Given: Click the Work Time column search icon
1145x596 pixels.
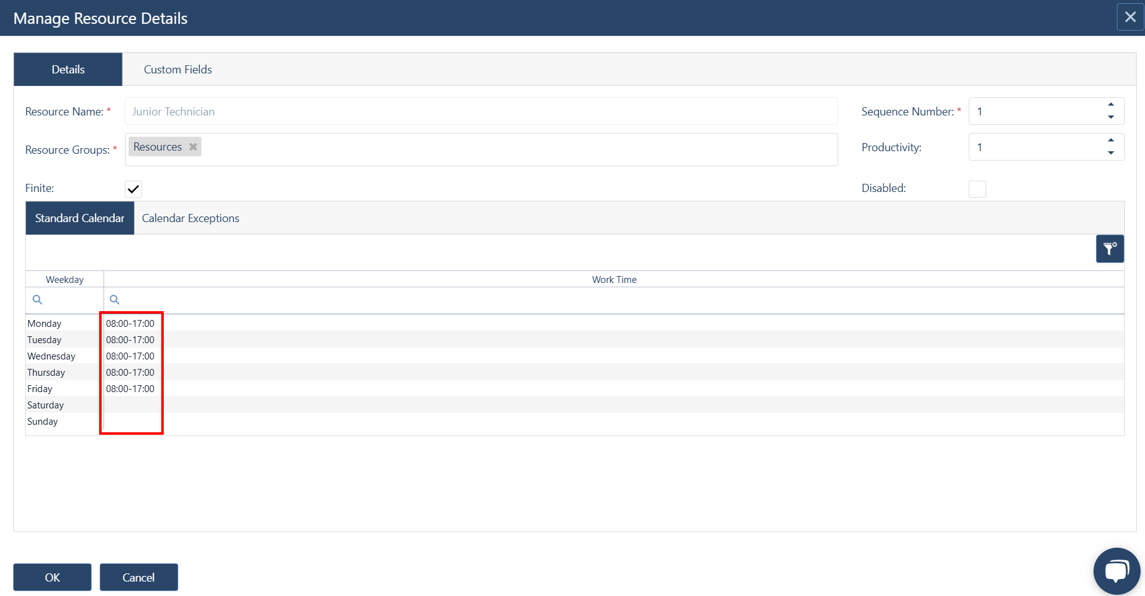Looking at the screenshot, I should [115, 300].
